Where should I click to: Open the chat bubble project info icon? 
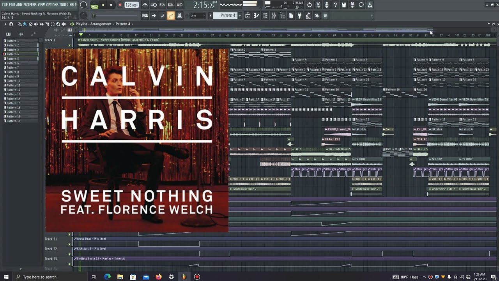(361, 5)
